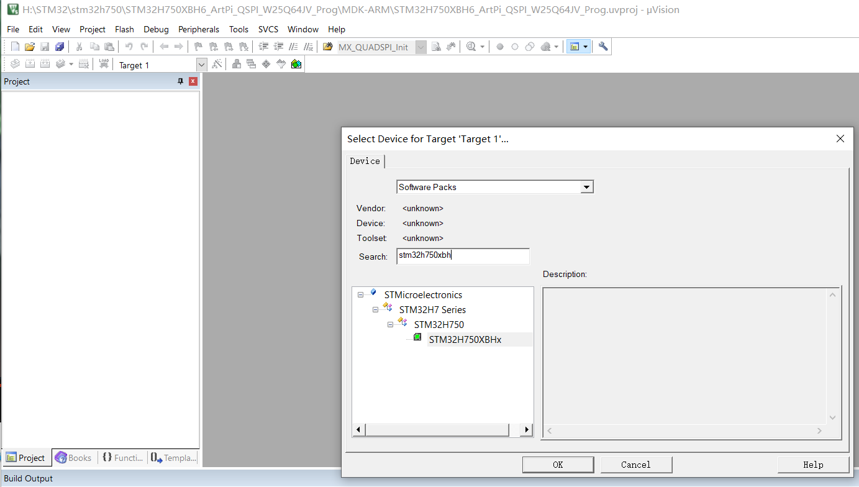Open the Project menu
Image resolution: width=859 pixels, height=487 pixels.
[93, 29]
